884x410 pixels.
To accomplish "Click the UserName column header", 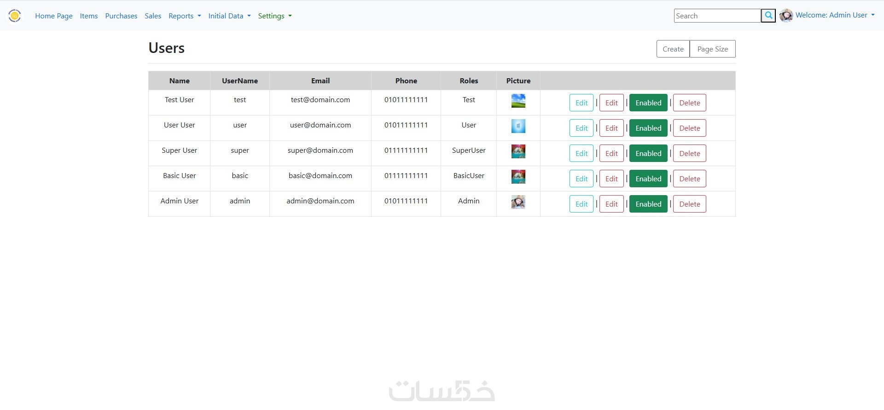I will (240, 81).
